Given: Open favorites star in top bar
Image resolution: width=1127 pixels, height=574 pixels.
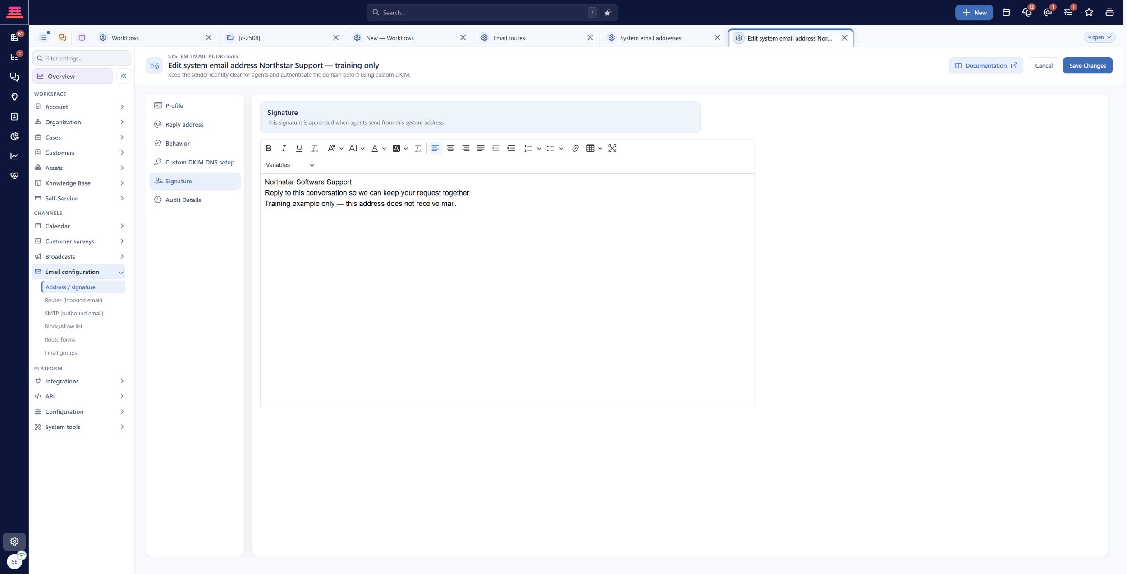Looking at the screenshot, I should pos(1089,13).
